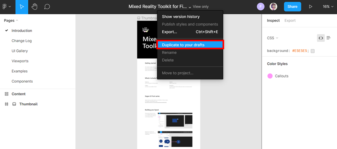Click the file title Mixed Reality Toolkit
The image size is (337, 149).
(158, 7)
